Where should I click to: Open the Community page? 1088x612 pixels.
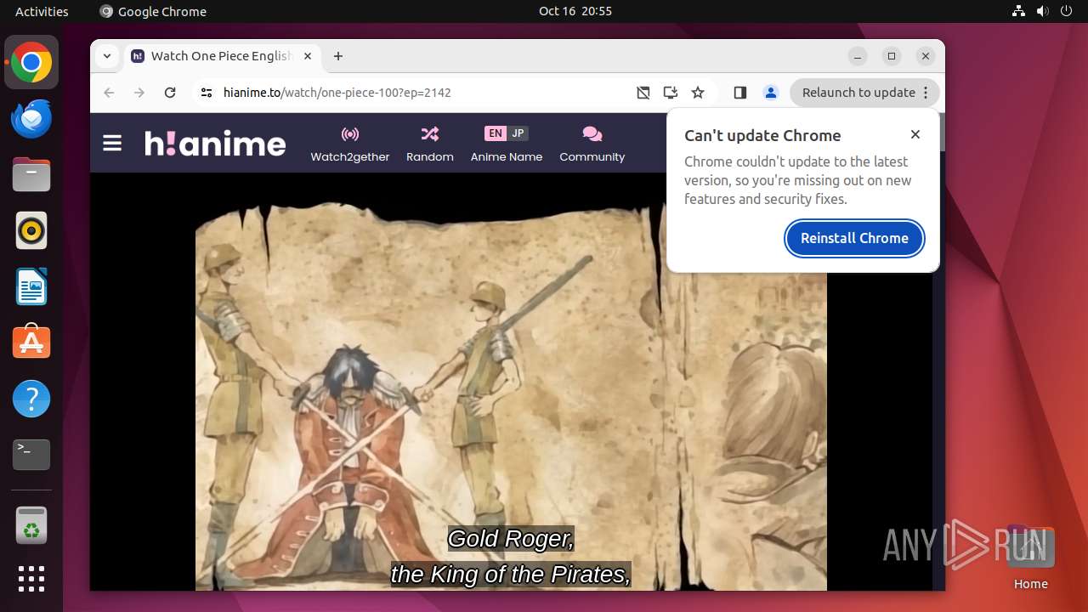pyautogui.click(x=592, y=144)
